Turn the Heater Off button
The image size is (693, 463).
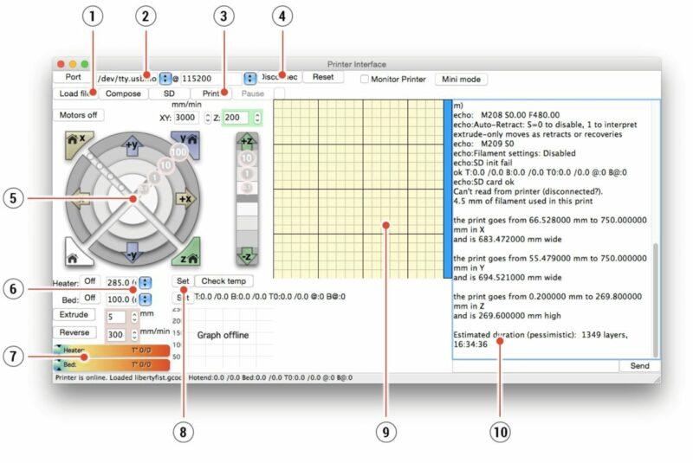tap(90, 281)
